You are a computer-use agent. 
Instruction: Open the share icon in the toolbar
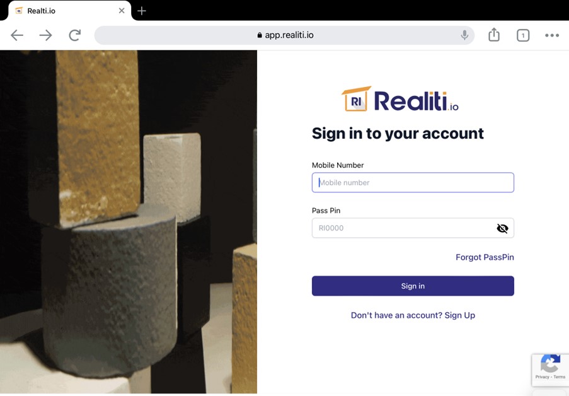(494, 35)
